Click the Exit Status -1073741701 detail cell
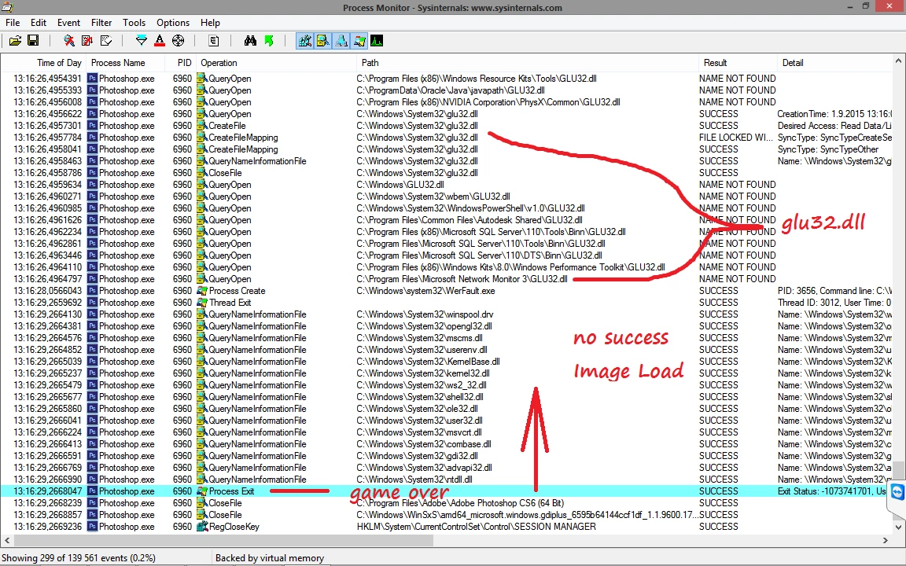Screen dimensions: 906x566 [x=832, y=491]
